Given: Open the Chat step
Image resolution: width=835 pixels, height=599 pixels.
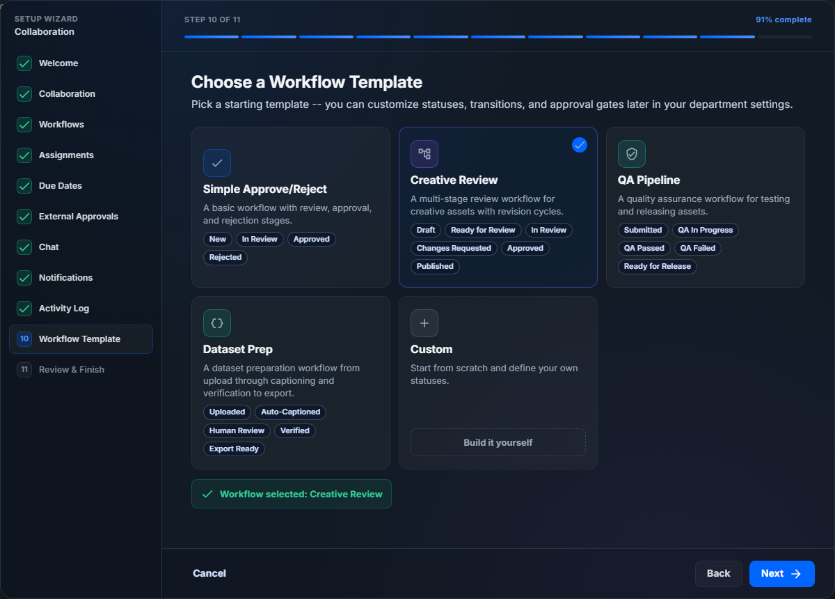Looking at the screenshot, I should [81, 247].
